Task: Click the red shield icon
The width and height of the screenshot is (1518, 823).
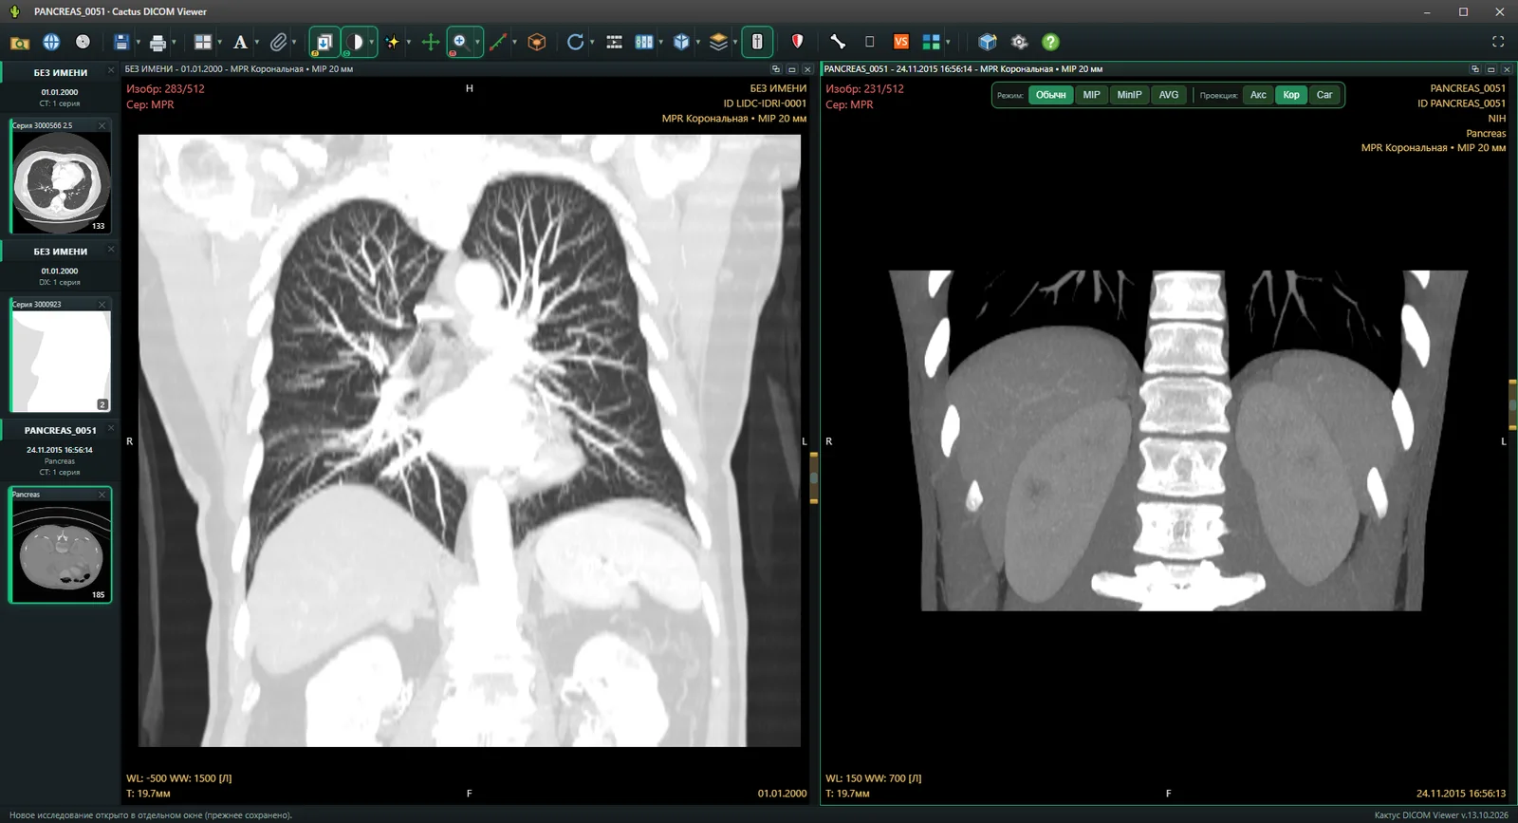Action: click(x=797, y=42)
